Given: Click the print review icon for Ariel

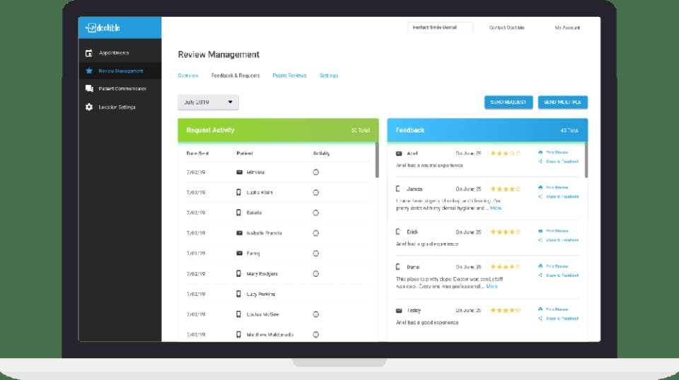Looking at the screenshot, I should pyautogui.click(x=540, y=152).
